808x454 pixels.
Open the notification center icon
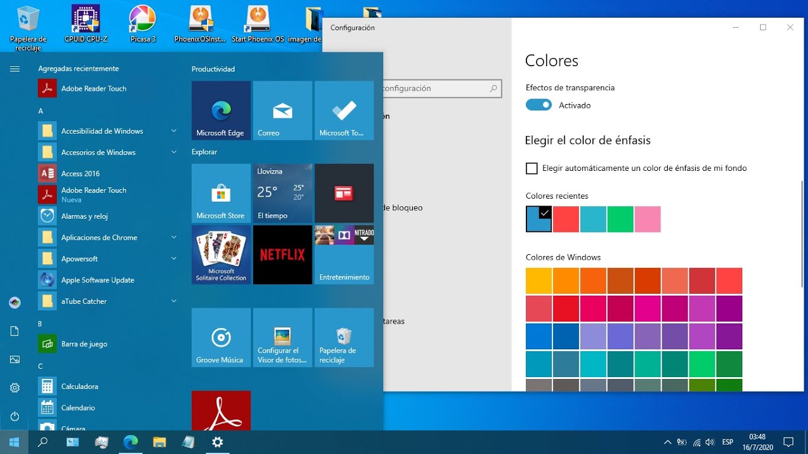coord(788,442)
